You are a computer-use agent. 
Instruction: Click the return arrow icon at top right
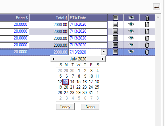(156, 7)
